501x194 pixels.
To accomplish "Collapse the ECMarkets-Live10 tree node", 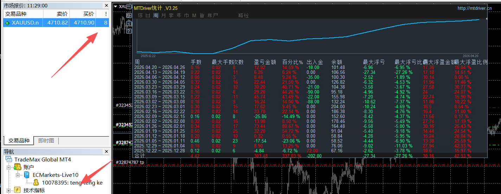I will click(18, 175).
